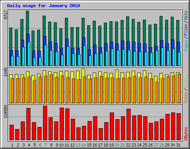The height and width of the screenshot is (149, 190).
Task: Click day 19 on the date axis
Action: [111, 145]
